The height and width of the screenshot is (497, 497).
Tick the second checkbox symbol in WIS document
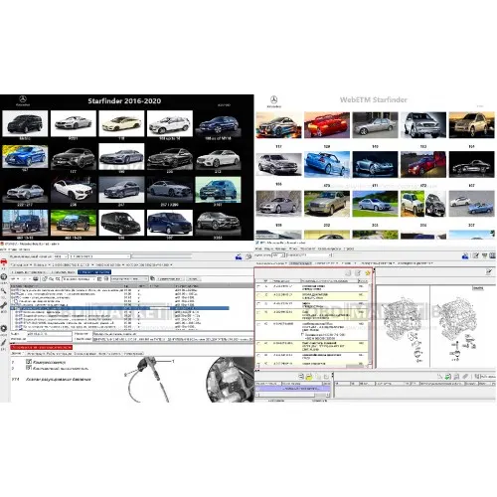pyautogui.click(x=29, y=368)
